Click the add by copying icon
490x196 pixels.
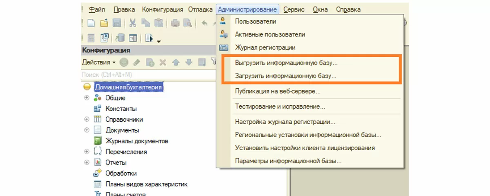point(150,62)
